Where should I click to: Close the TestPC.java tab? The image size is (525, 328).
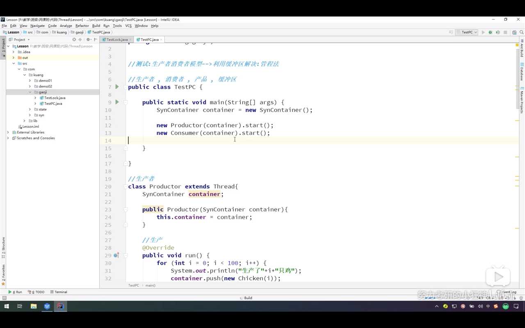[162, 40]
